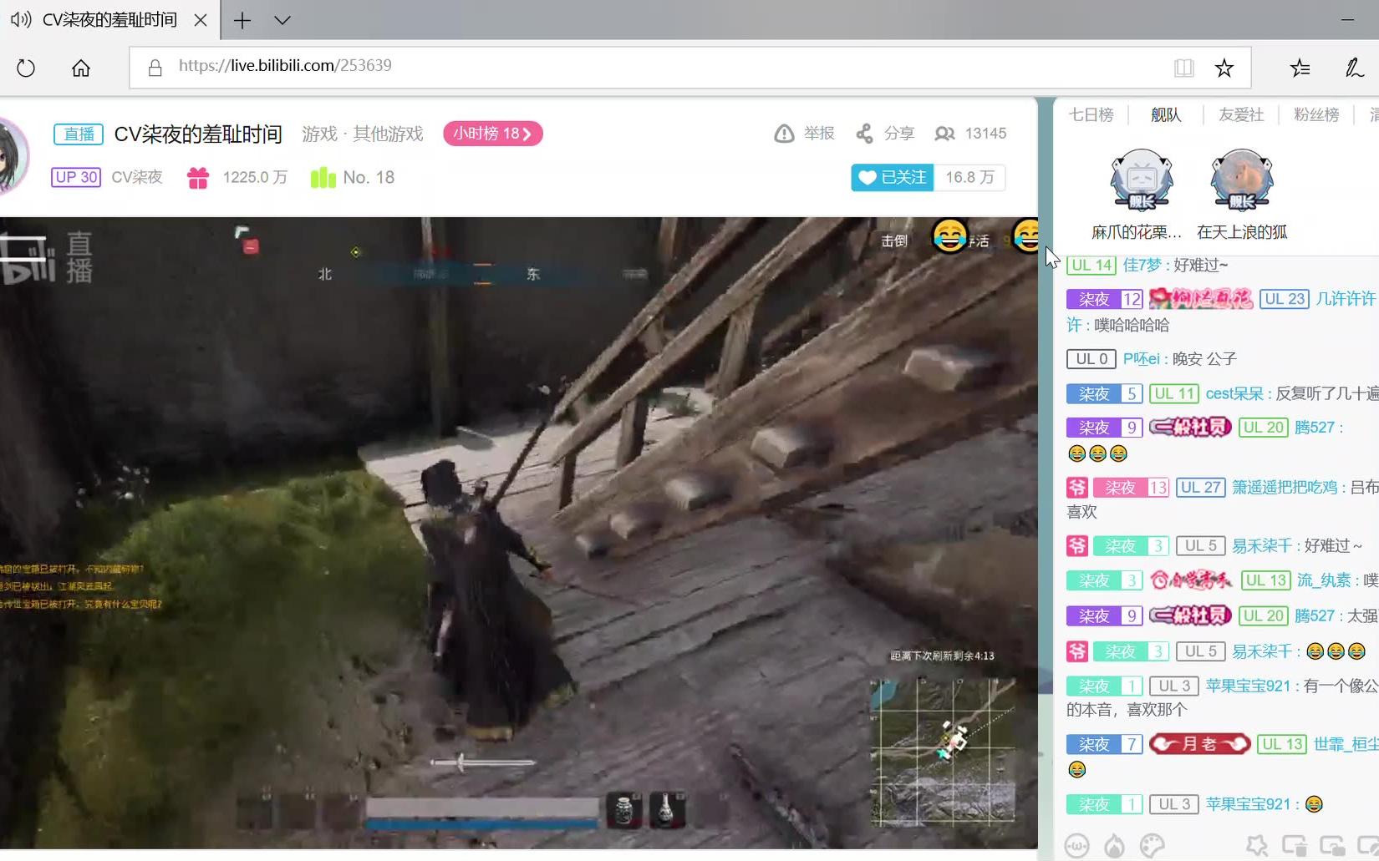Click username cest呆呆 in chat
1379x861 pixels.
1234,393
